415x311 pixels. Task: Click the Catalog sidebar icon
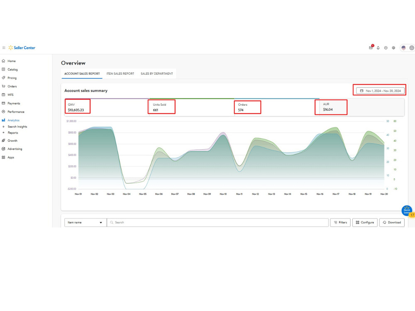pos(3,69)
